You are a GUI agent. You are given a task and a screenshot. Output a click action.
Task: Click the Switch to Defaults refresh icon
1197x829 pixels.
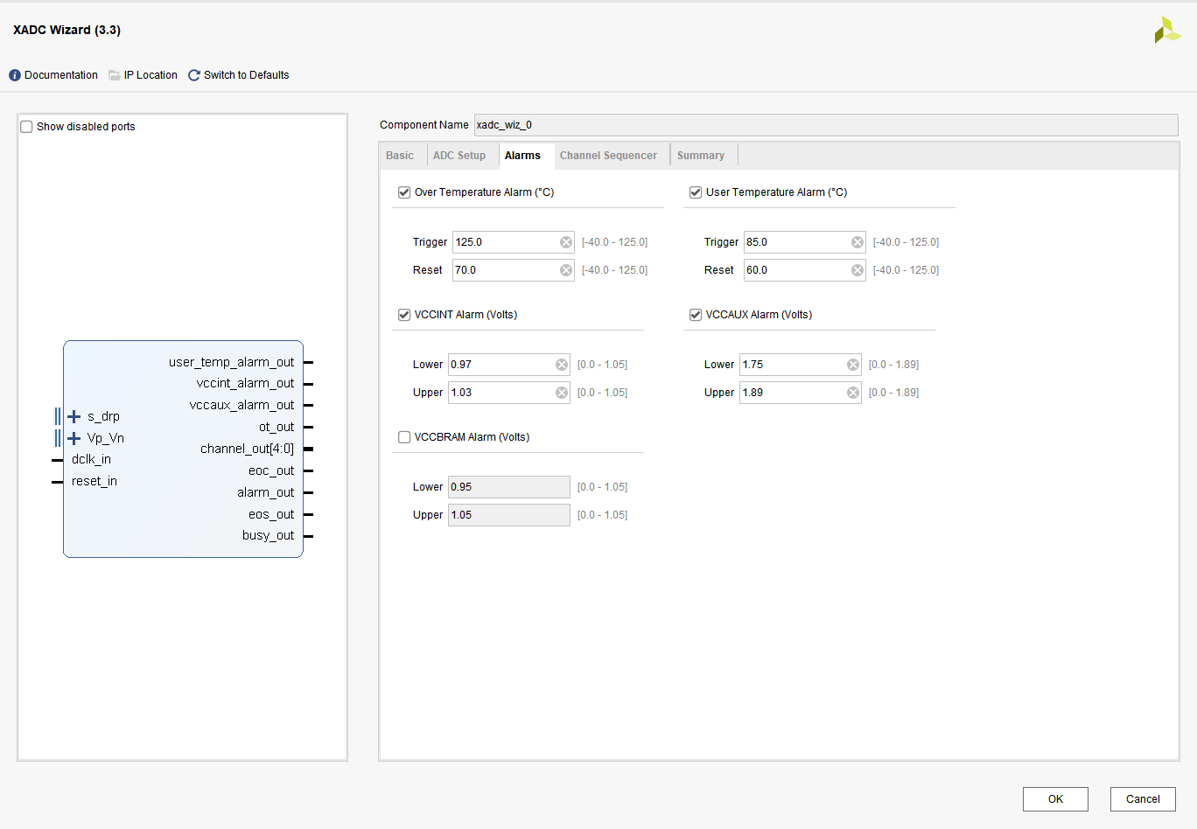pos(194,75)
